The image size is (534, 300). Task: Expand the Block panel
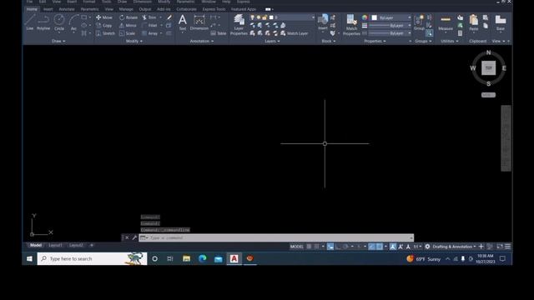point(329,41)
